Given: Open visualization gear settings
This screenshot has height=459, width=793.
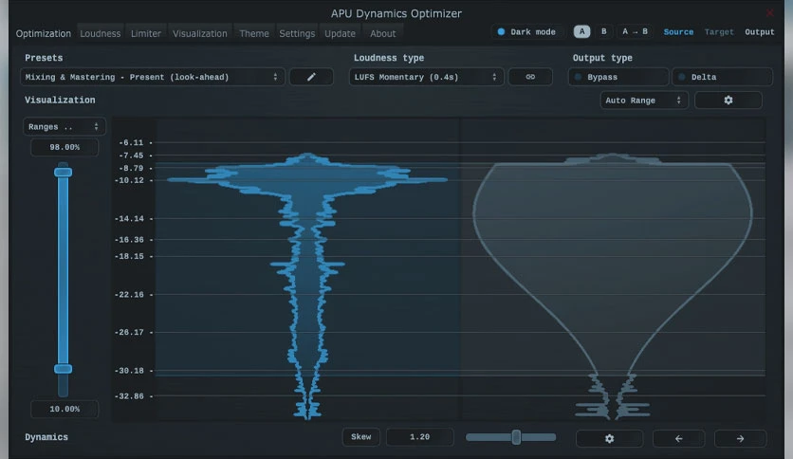Looking at the screenshot, I should pyautogui.click(x=728, y=101).
